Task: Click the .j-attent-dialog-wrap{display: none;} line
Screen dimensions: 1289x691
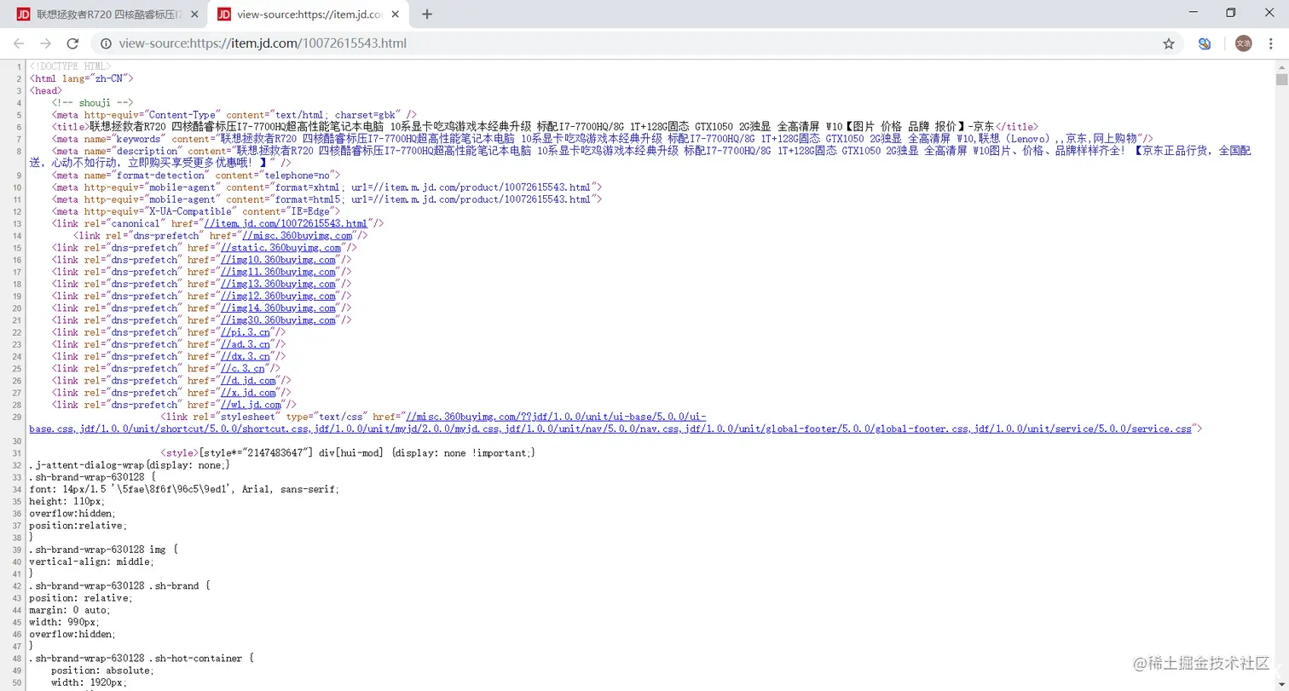Action: click(130, 465)
